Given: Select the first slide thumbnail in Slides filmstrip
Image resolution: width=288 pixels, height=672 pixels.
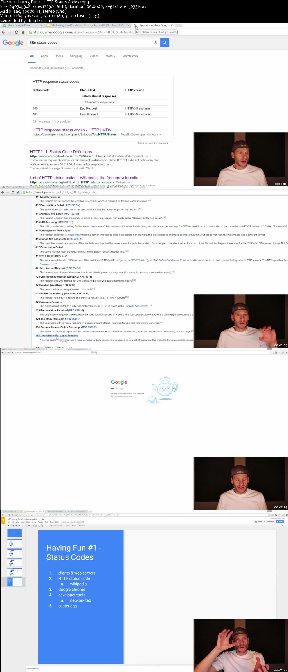Looking at the screenshot, I should (x=14, y=533).
